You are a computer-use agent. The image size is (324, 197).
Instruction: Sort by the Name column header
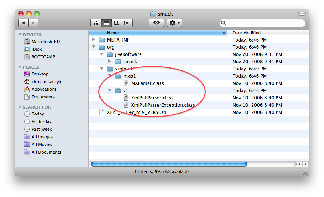pyautogui.click(x=158, y=33)
